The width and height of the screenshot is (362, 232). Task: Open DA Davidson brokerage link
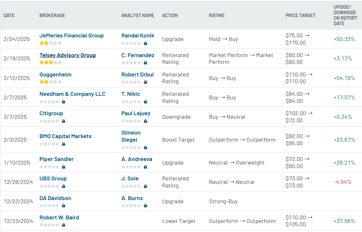pos(55,198)
